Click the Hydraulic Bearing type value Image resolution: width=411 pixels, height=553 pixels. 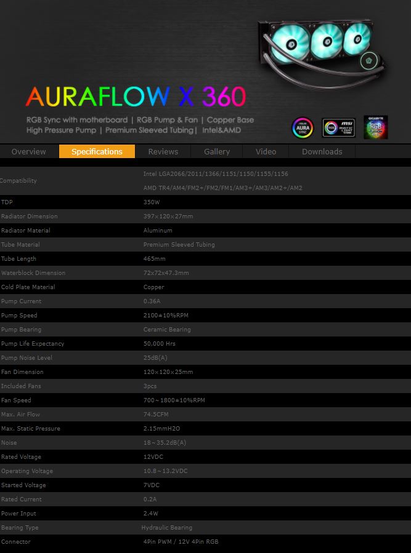click(x=167, y=528)
